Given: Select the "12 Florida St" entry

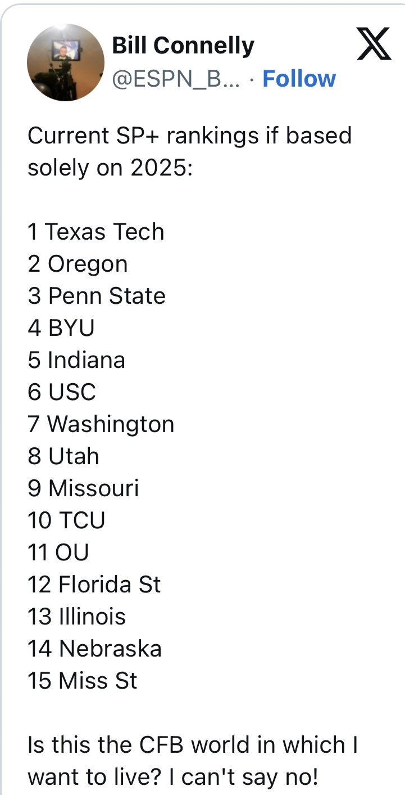Looking at the screenshot, I should coord(94,585).
